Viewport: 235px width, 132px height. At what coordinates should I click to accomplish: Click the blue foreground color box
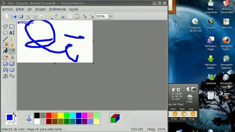pos(10,117)
